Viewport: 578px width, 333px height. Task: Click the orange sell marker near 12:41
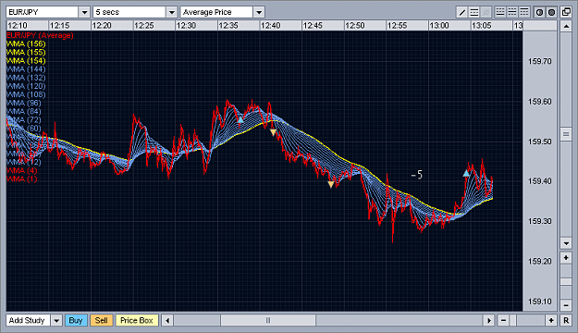click(273, 132)
